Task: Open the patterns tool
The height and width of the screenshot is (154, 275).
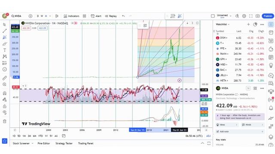Action: 5,56
